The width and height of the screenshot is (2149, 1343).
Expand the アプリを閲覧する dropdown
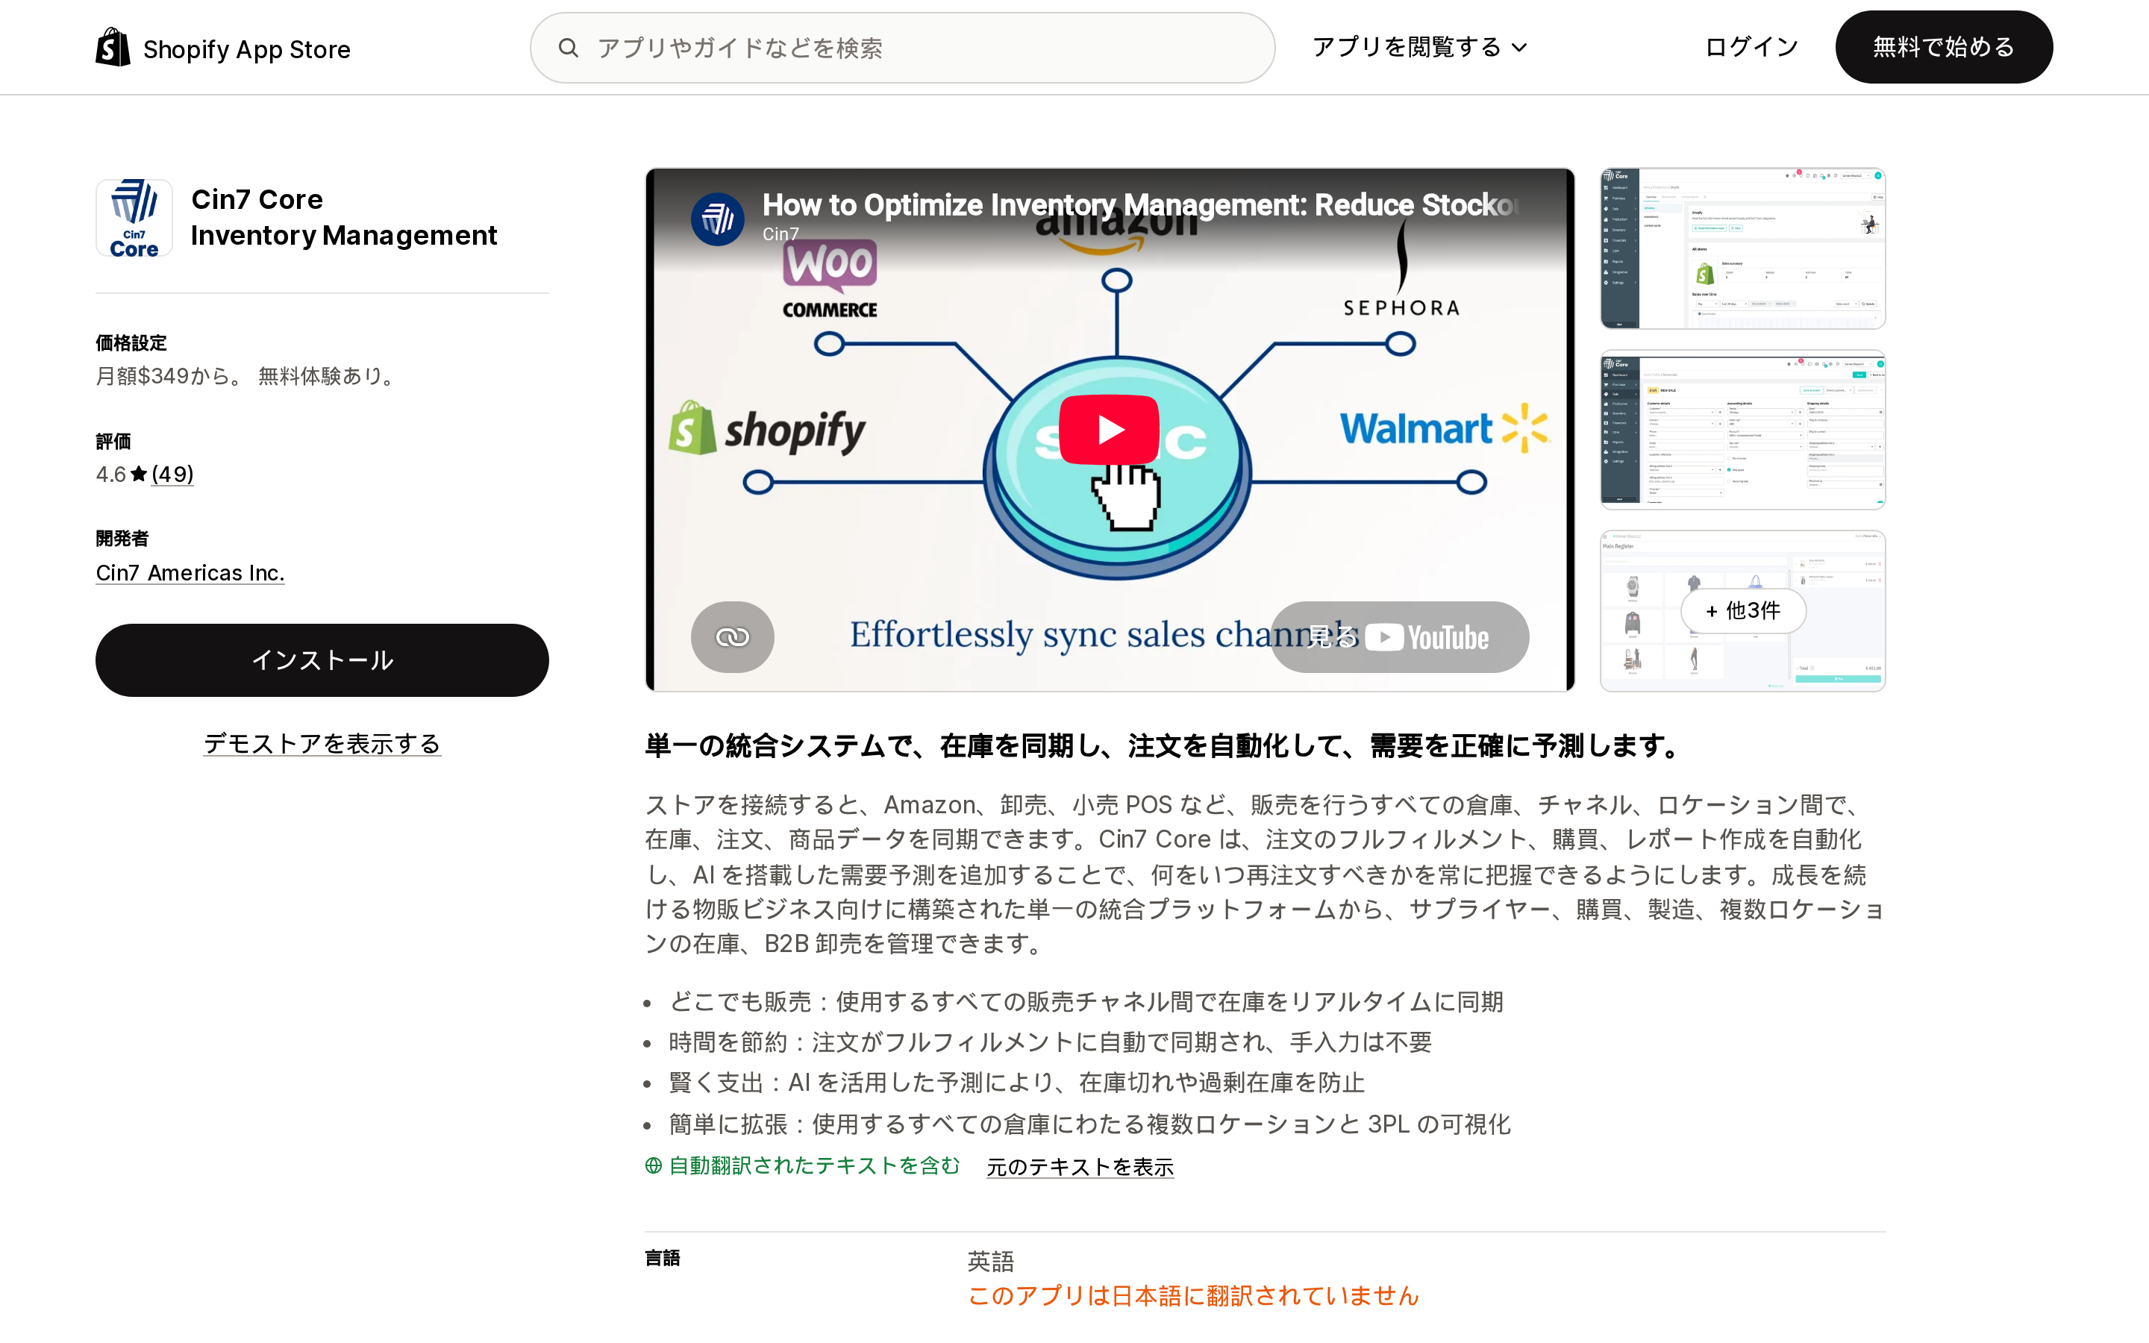click(x=1420, y=47)
